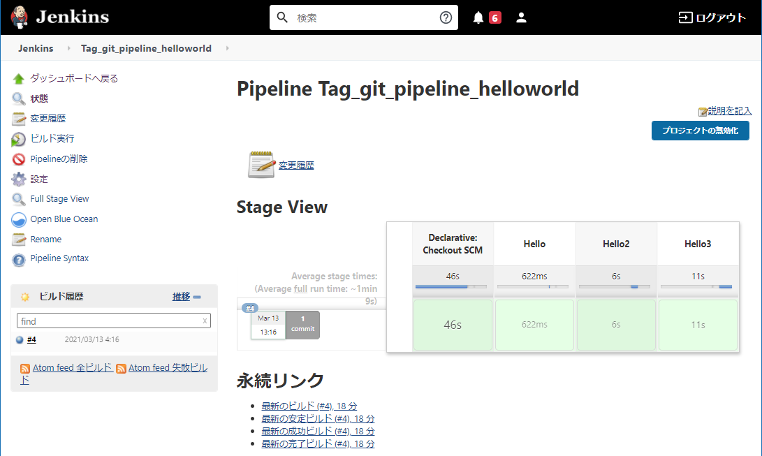Click the RSS icon for Atom feed 全ビルド
This screenshot has height=456, width=762.
(24, 369)
